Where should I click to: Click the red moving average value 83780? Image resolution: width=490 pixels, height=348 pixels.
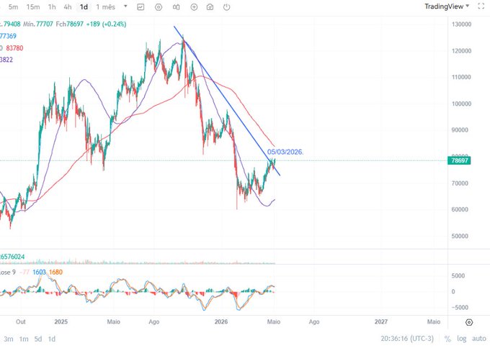(x=14, y=48)
